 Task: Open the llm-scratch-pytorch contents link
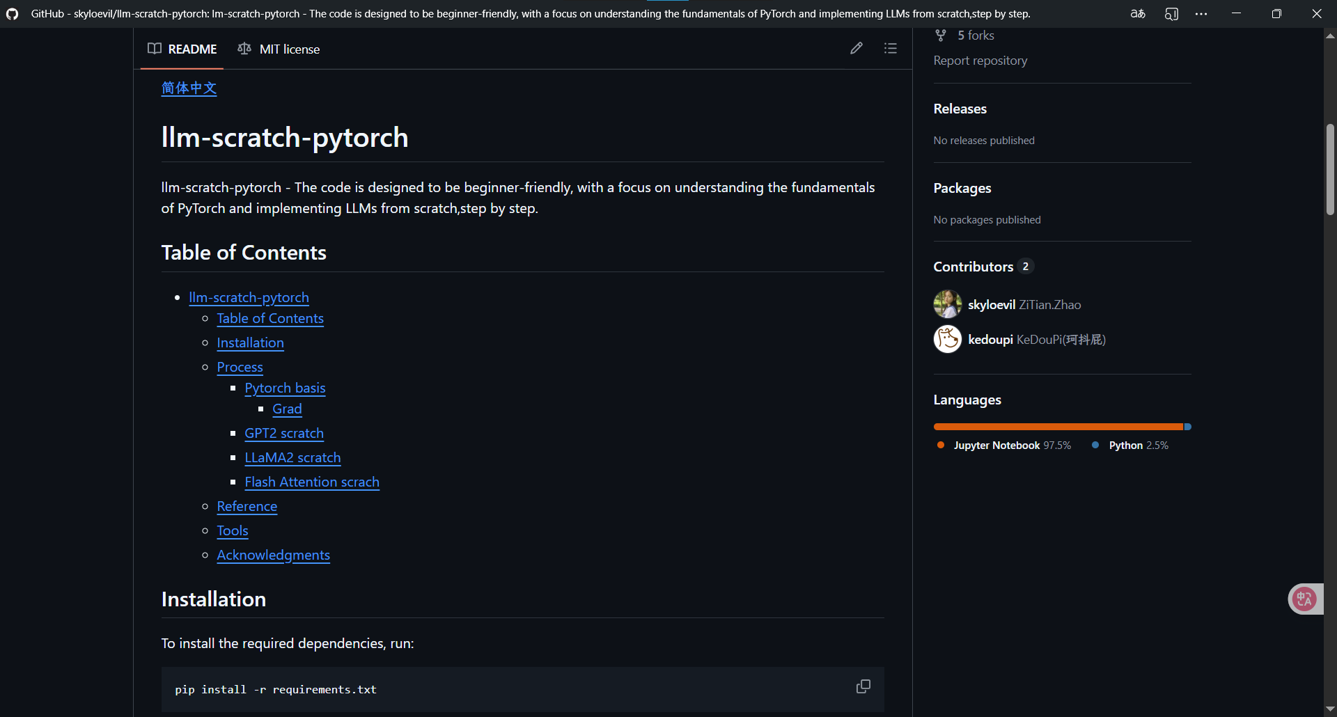(249, 297)
